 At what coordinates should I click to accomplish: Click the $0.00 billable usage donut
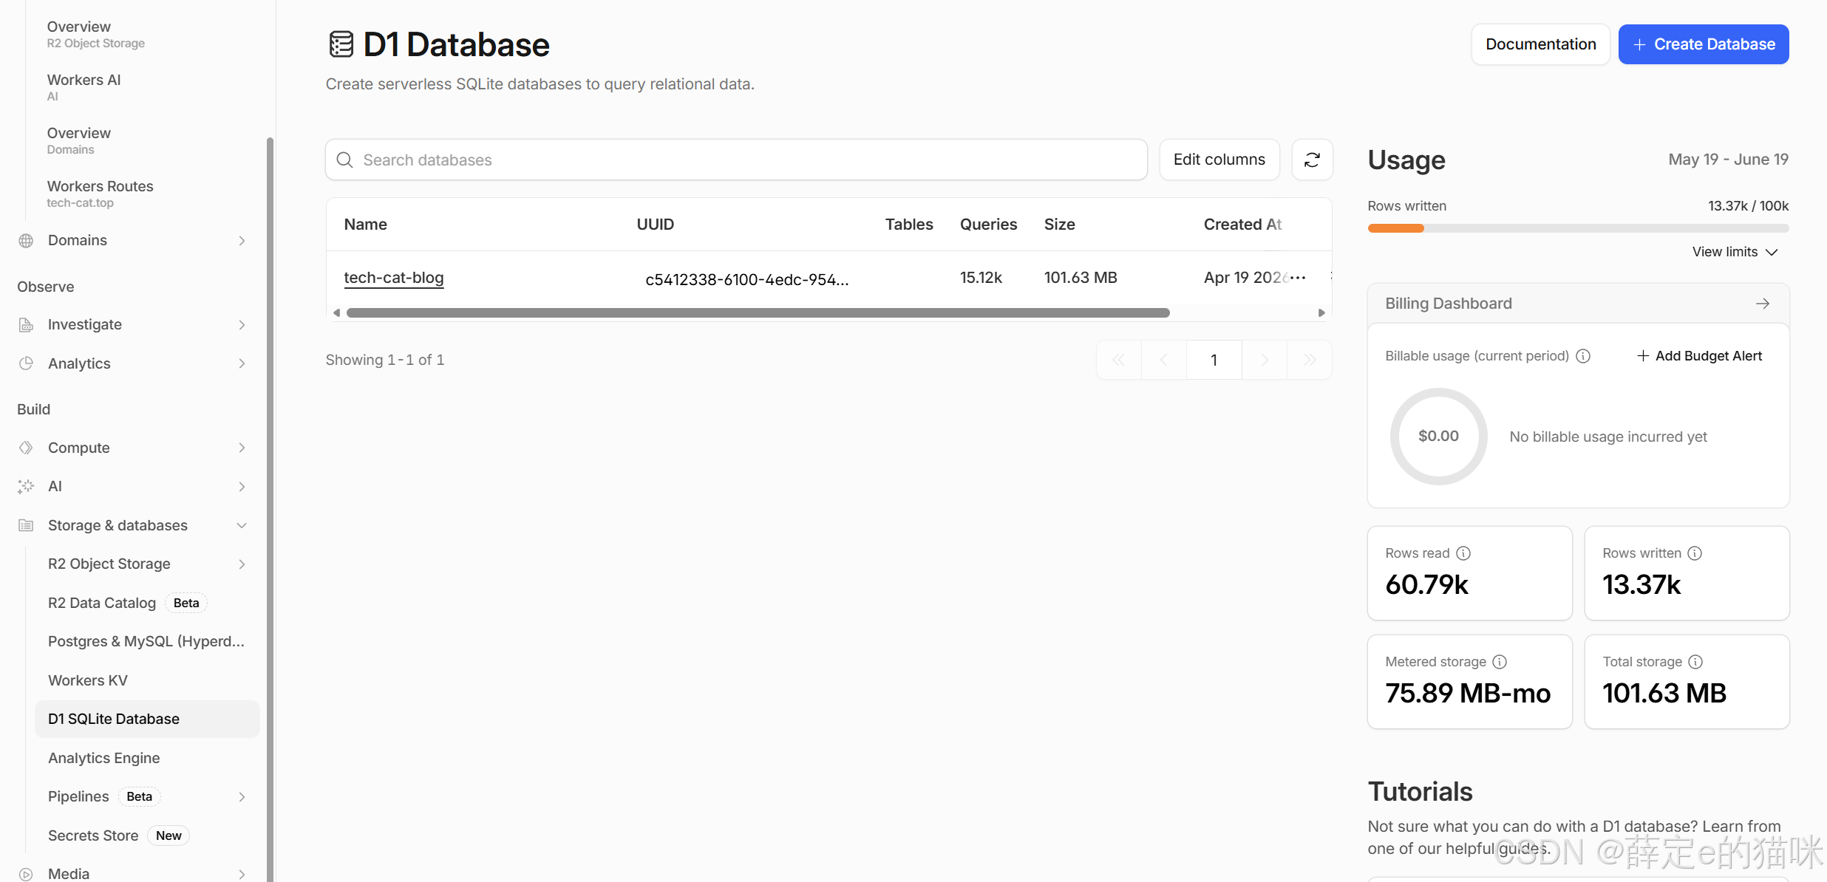click(1438, 437)
